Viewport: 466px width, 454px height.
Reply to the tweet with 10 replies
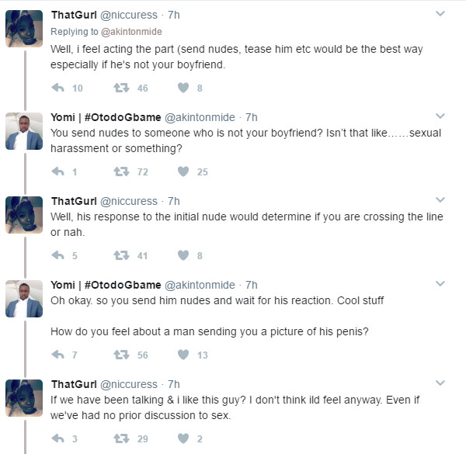(58, 88)
